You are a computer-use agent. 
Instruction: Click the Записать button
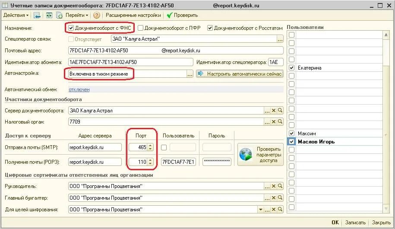355,223
